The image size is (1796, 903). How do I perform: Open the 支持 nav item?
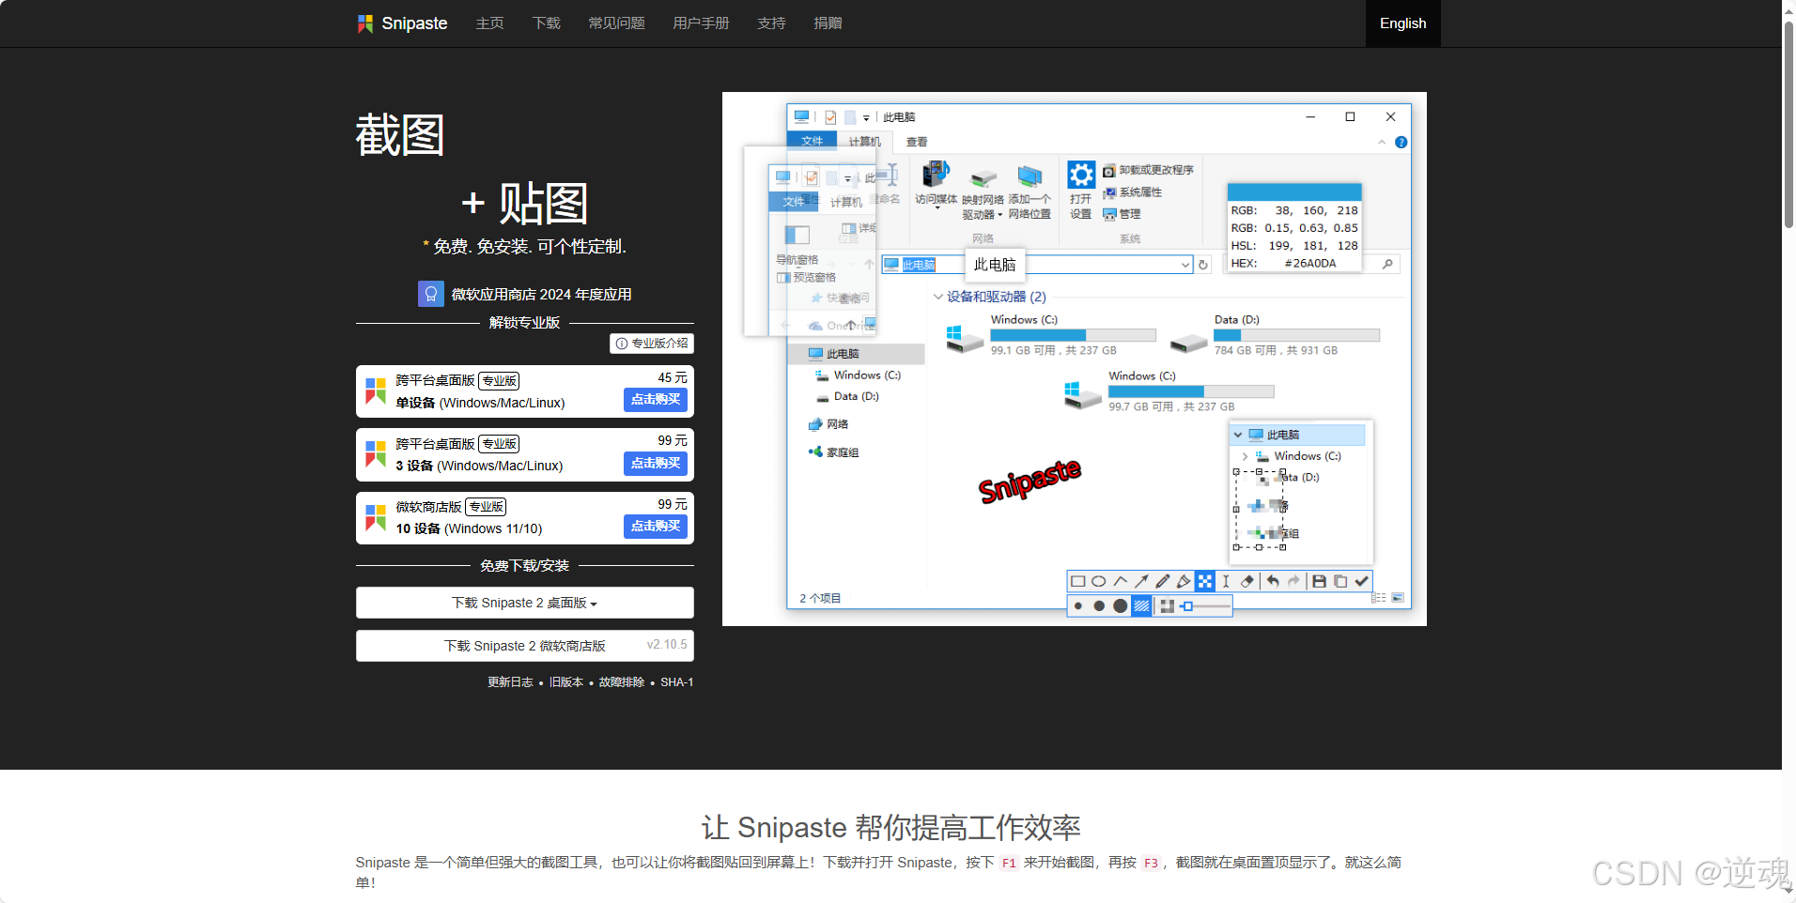click(x=771, y=23)
